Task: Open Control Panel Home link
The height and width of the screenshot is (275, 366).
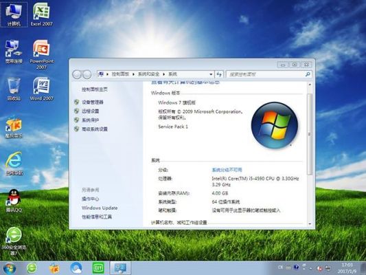Action: 95,89
